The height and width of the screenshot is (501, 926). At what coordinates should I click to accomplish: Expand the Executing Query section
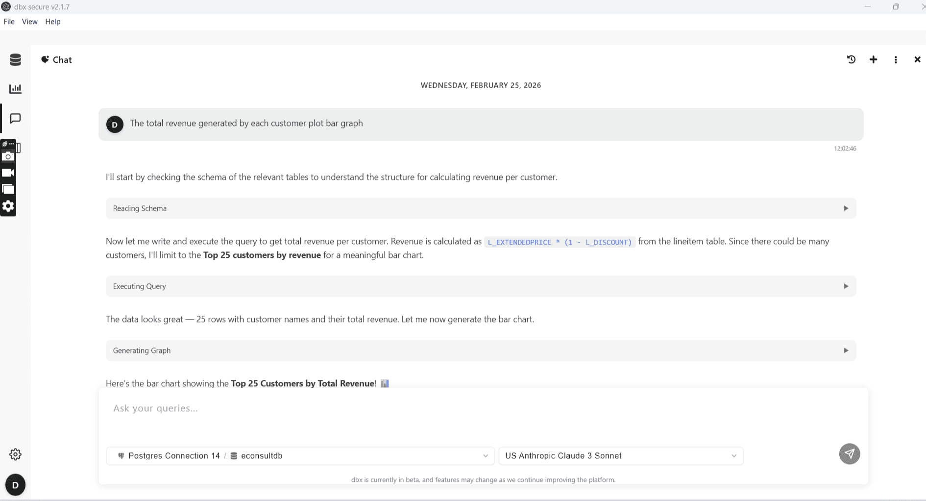(846, 286)
